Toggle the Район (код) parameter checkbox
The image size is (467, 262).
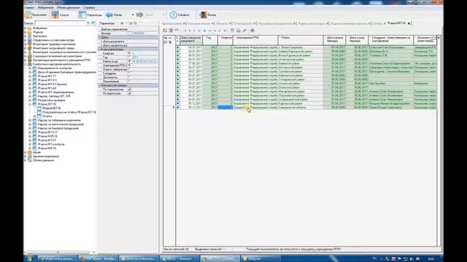pyautogui.click(x=130, y=61)
